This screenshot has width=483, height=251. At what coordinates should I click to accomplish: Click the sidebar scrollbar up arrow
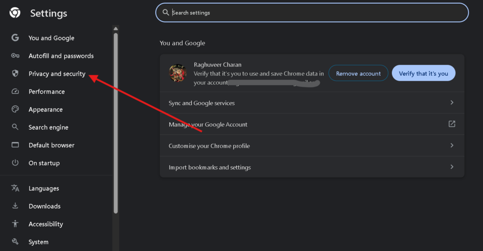point(116,29)
